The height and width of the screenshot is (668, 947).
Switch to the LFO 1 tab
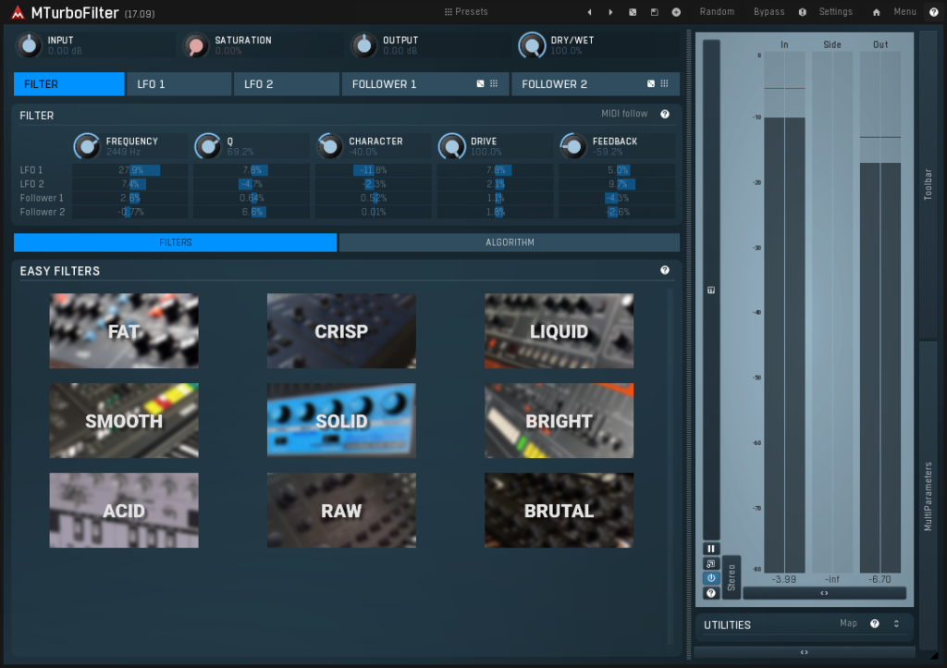point(178,84)
